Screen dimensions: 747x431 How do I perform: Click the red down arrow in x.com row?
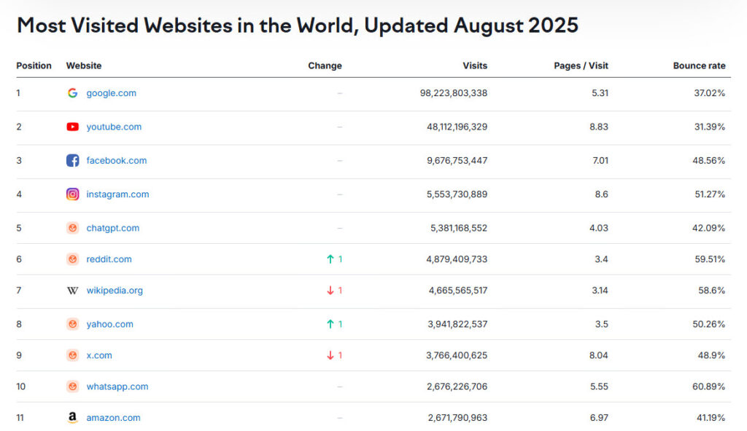tap(330, 355)
